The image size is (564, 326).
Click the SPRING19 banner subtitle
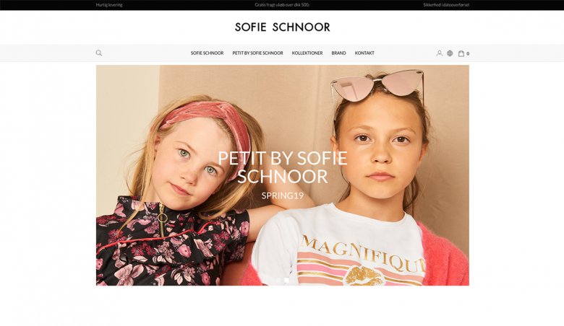282,195
